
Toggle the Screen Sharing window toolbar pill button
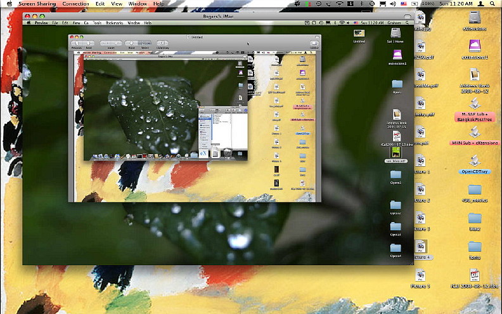tap(407, 16)
